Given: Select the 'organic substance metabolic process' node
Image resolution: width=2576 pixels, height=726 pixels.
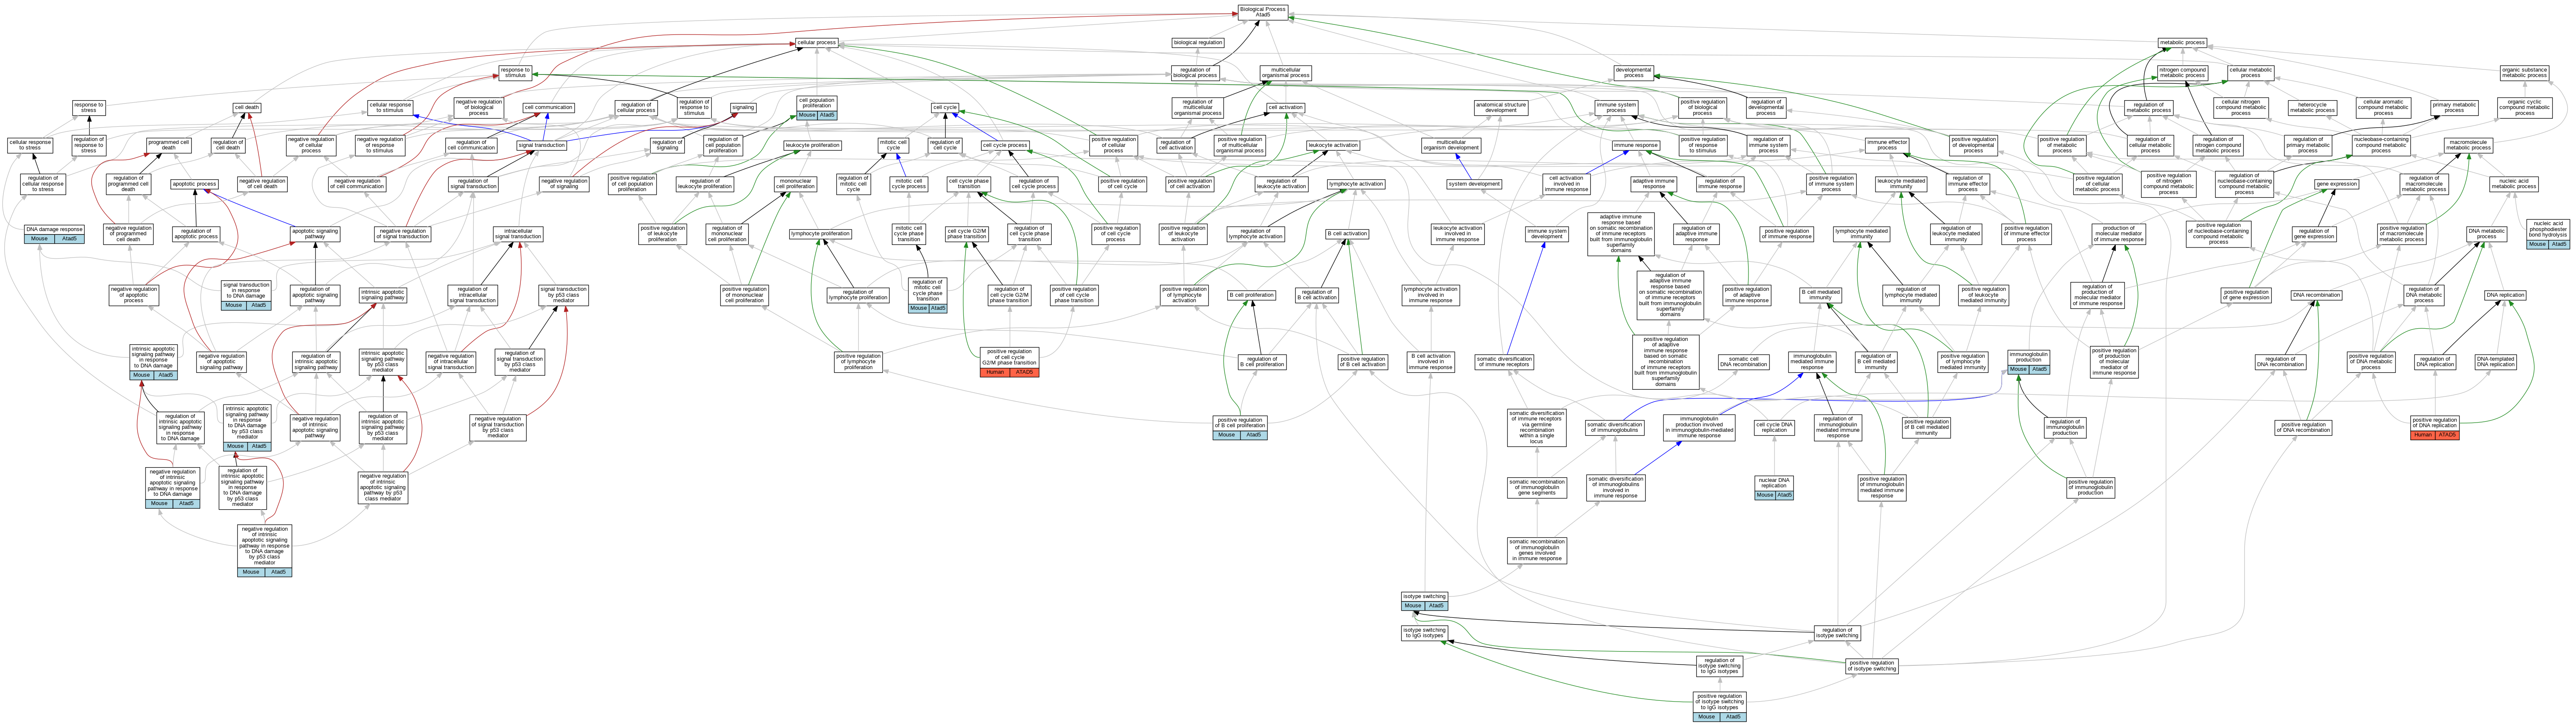Looking at the screenshot, I should (2524, 73).
